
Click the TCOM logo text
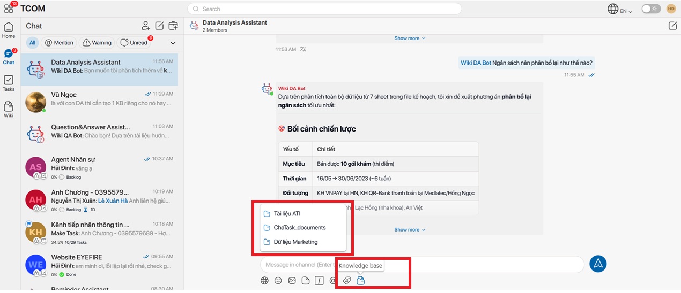(x=33, y=9)
